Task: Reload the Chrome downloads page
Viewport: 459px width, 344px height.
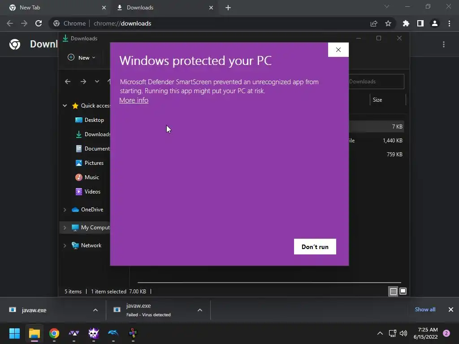Action: [x=39, y=23]
